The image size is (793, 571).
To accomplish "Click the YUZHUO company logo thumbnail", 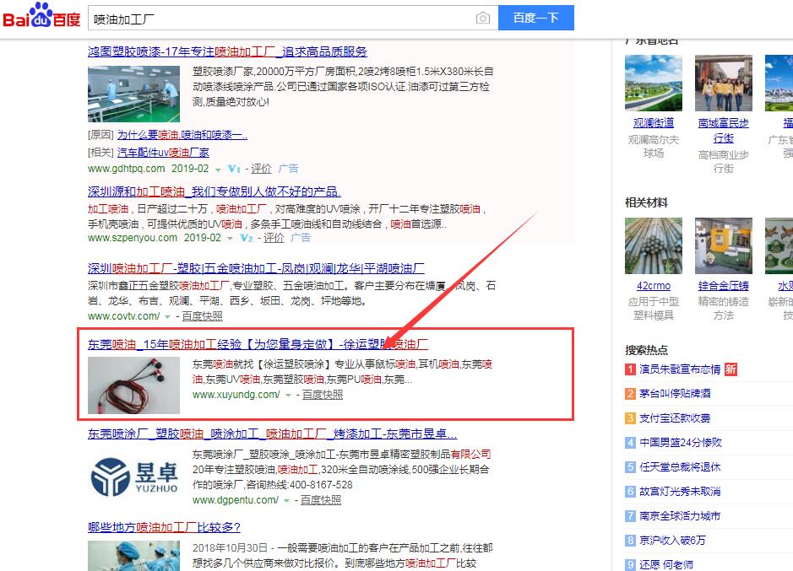I will tap(133, 475).
